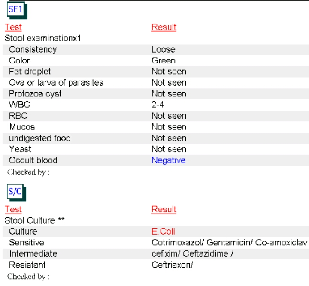
Task: Click the Stool examinationx1 heading
Action: pos(43,38)
